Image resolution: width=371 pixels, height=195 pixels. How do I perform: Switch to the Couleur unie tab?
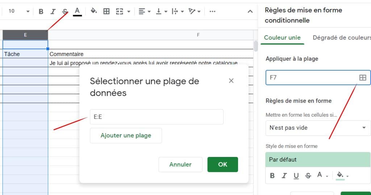[282, 38]
